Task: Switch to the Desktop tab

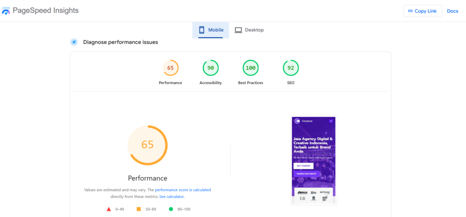Action: pos(249,30)
